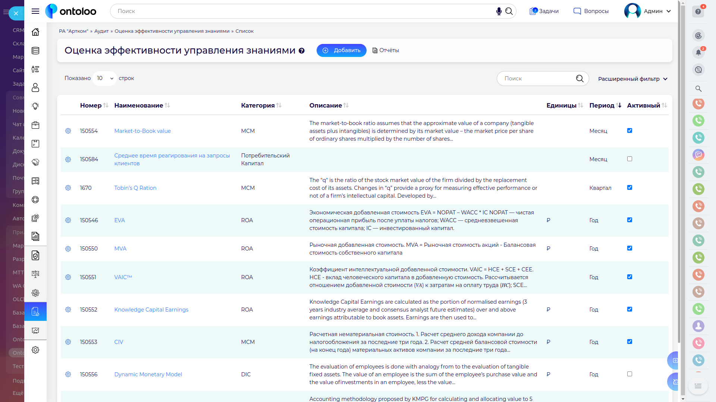This screenshot has height=402, width=716.
Task: Click the help question mark beside title
Action: [302, 51]
